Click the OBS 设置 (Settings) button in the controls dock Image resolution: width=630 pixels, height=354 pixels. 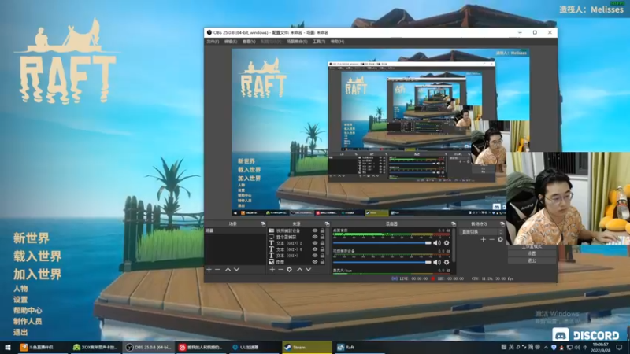click(532, 253)
